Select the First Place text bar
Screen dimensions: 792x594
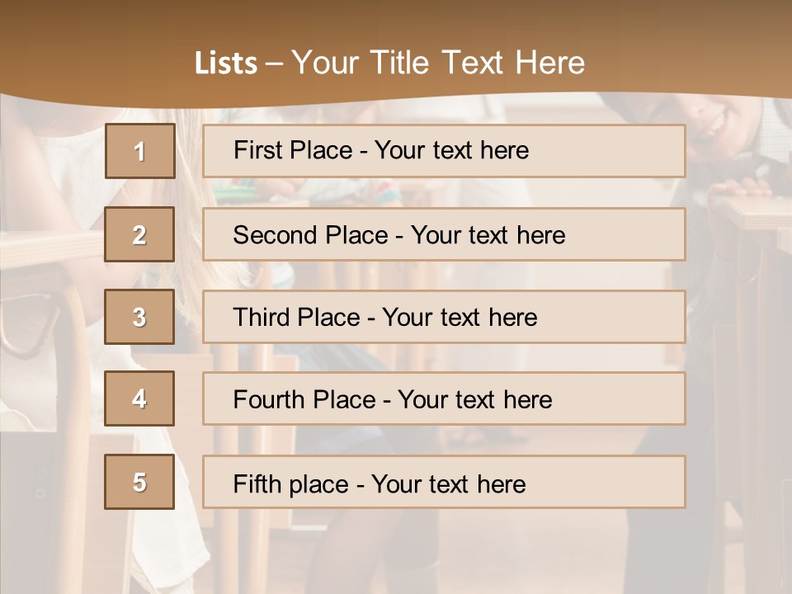click(x=444, y=151)
